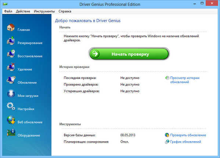This screenshot has height=158, width=220.
Task: Open the Настройки gears icon
Action: 11,106
